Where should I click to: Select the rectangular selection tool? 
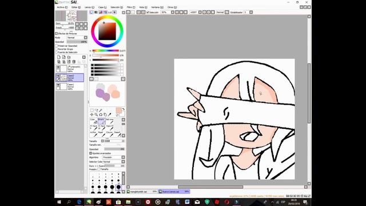91,110
